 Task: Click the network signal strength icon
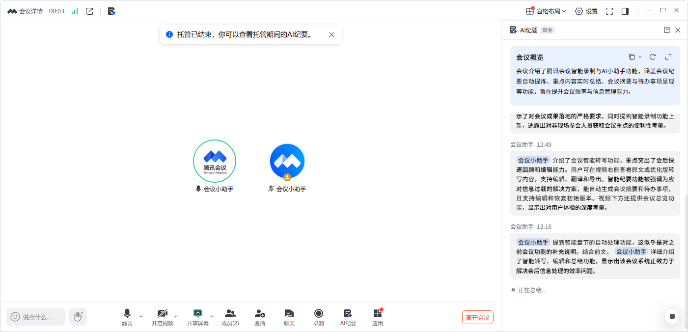[x=75, y=11]
